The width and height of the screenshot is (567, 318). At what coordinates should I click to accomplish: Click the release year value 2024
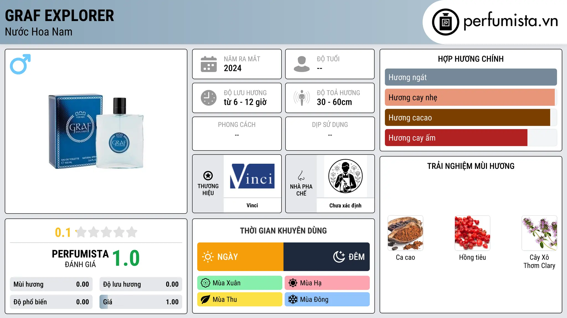tap(233, 68)
